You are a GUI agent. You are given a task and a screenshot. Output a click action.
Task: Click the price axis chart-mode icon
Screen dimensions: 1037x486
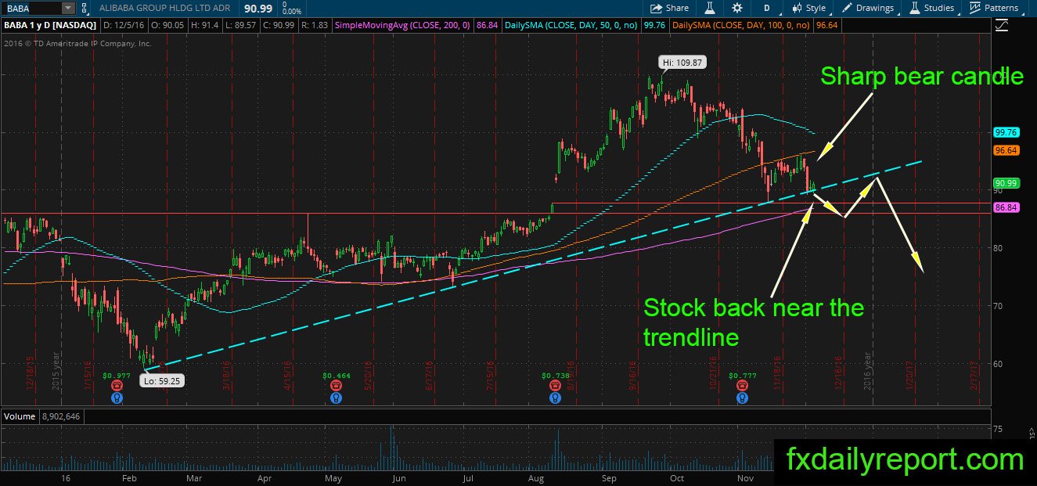point(1001,25)
